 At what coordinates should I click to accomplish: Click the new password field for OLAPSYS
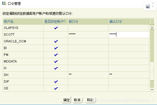(88, 28)
